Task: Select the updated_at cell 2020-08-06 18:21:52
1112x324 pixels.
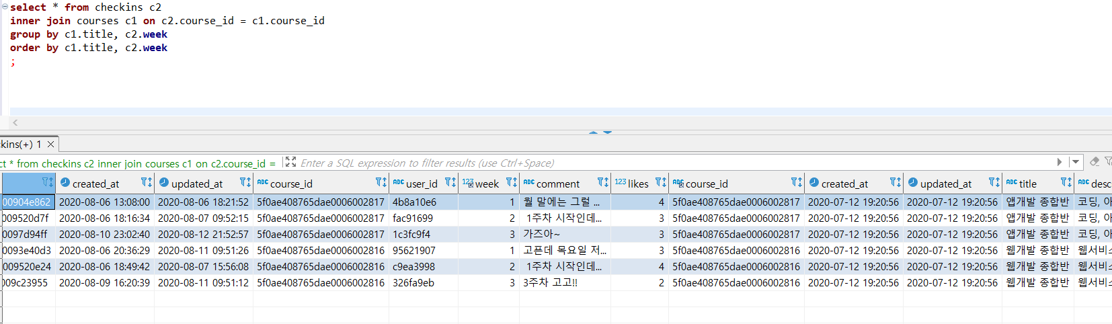Action: click(204, 202)
